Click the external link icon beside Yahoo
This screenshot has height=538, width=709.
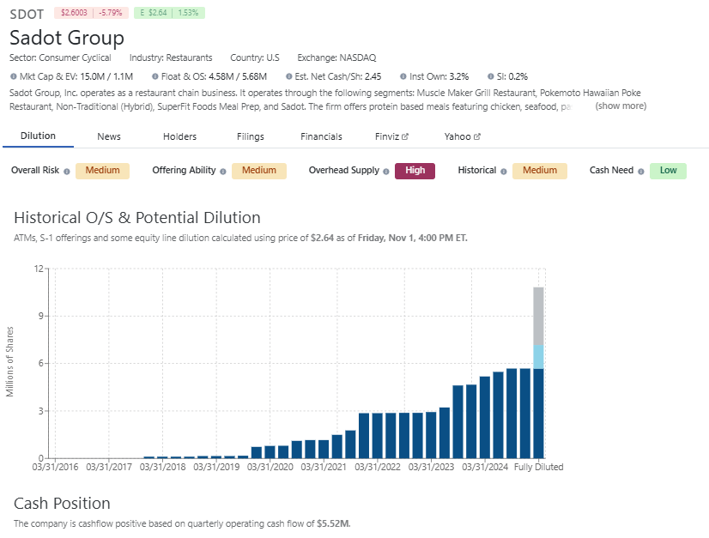(477, 136)
